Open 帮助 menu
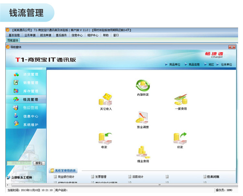 pyautogui.click(x=106, y=35)
